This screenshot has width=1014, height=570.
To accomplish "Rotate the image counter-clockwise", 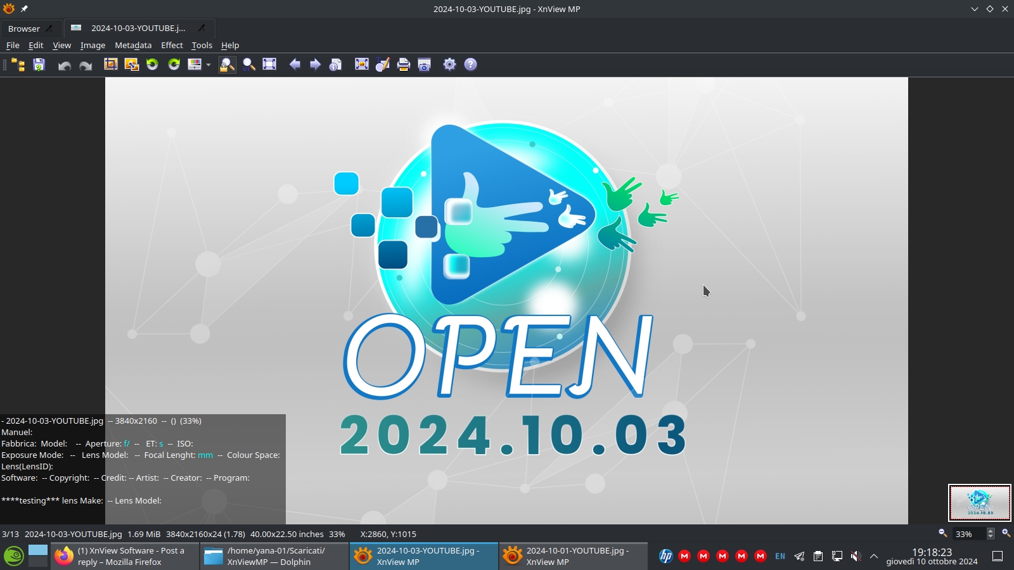I will 152,65.
